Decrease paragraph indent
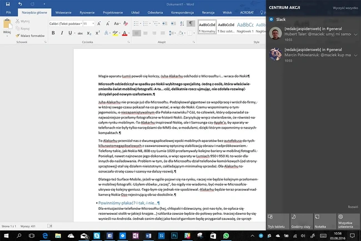This screenshot has height=241, width=361. (x=164, y=23)
